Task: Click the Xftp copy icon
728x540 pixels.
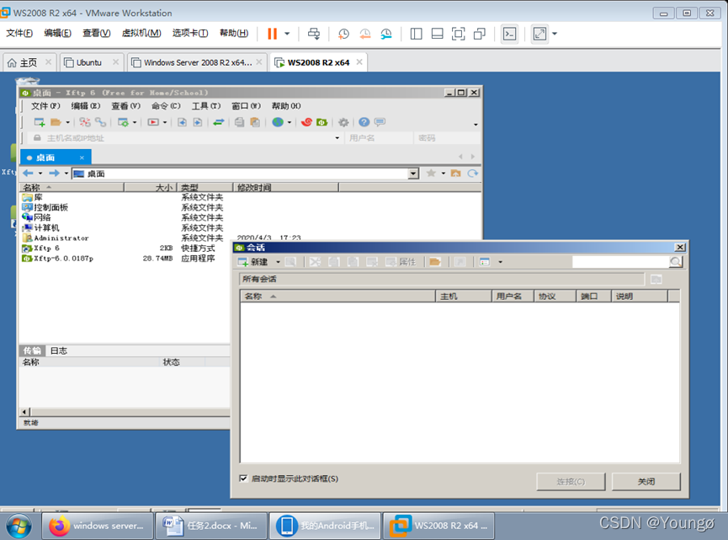Action: click(239, 122)
